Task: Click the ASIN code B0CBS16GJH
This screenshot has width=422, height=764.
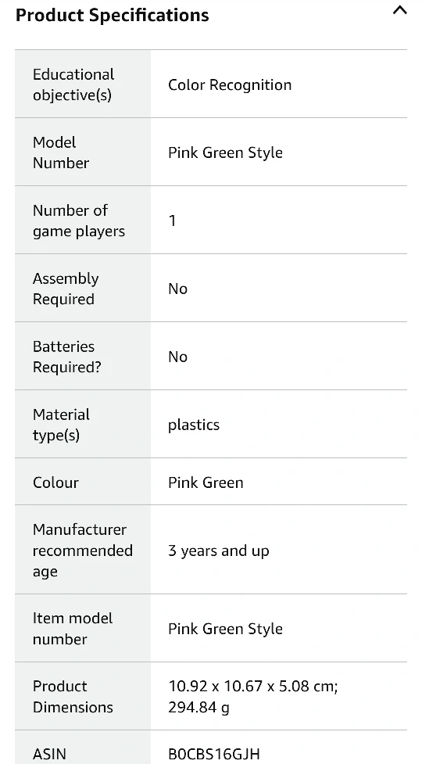Action: (214, 754)
